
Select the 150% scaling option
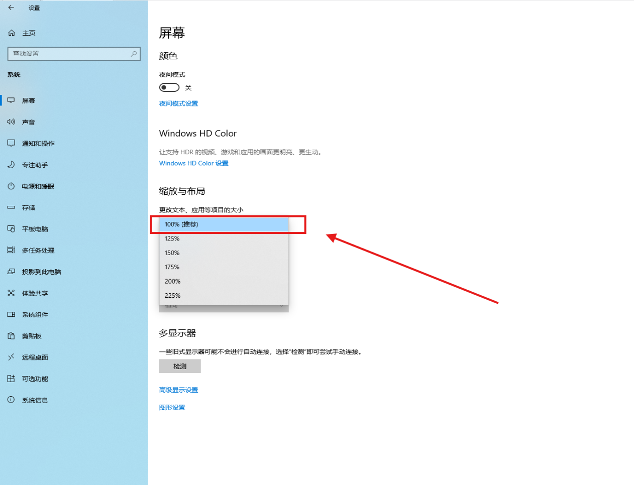pos(172,253)
